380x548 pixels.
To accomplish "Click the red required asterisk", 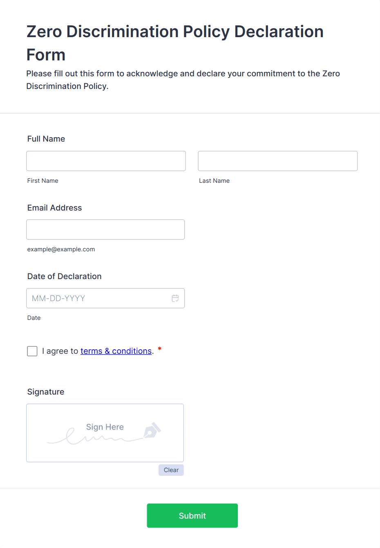I will click(159, 349).
